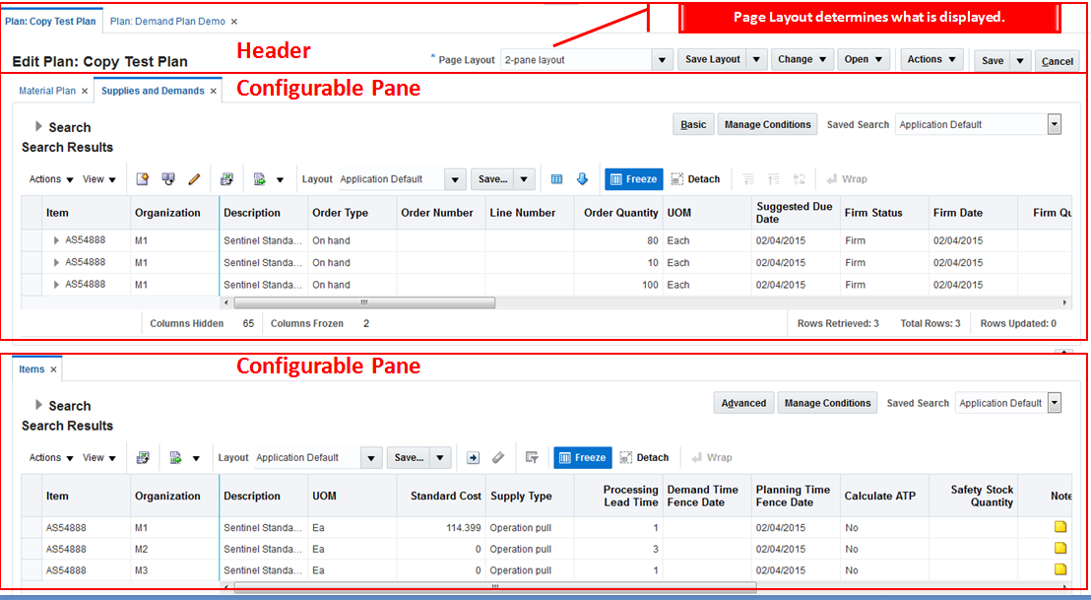1091x600 pixels.
Task: Click the boxed right-arrow icon in Items toolbar
Action: (x=474, y=457)
